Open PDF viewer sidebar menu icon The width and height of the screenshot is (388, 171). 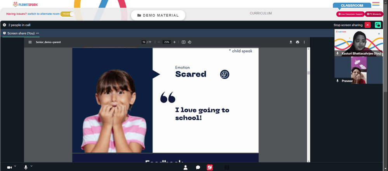(30, 42)
